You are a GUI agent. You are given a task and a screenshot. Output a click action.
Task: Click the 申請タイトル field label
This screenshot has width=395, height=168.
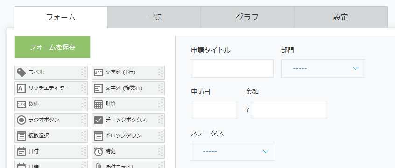pyautogui.click(x=211, y=50)
